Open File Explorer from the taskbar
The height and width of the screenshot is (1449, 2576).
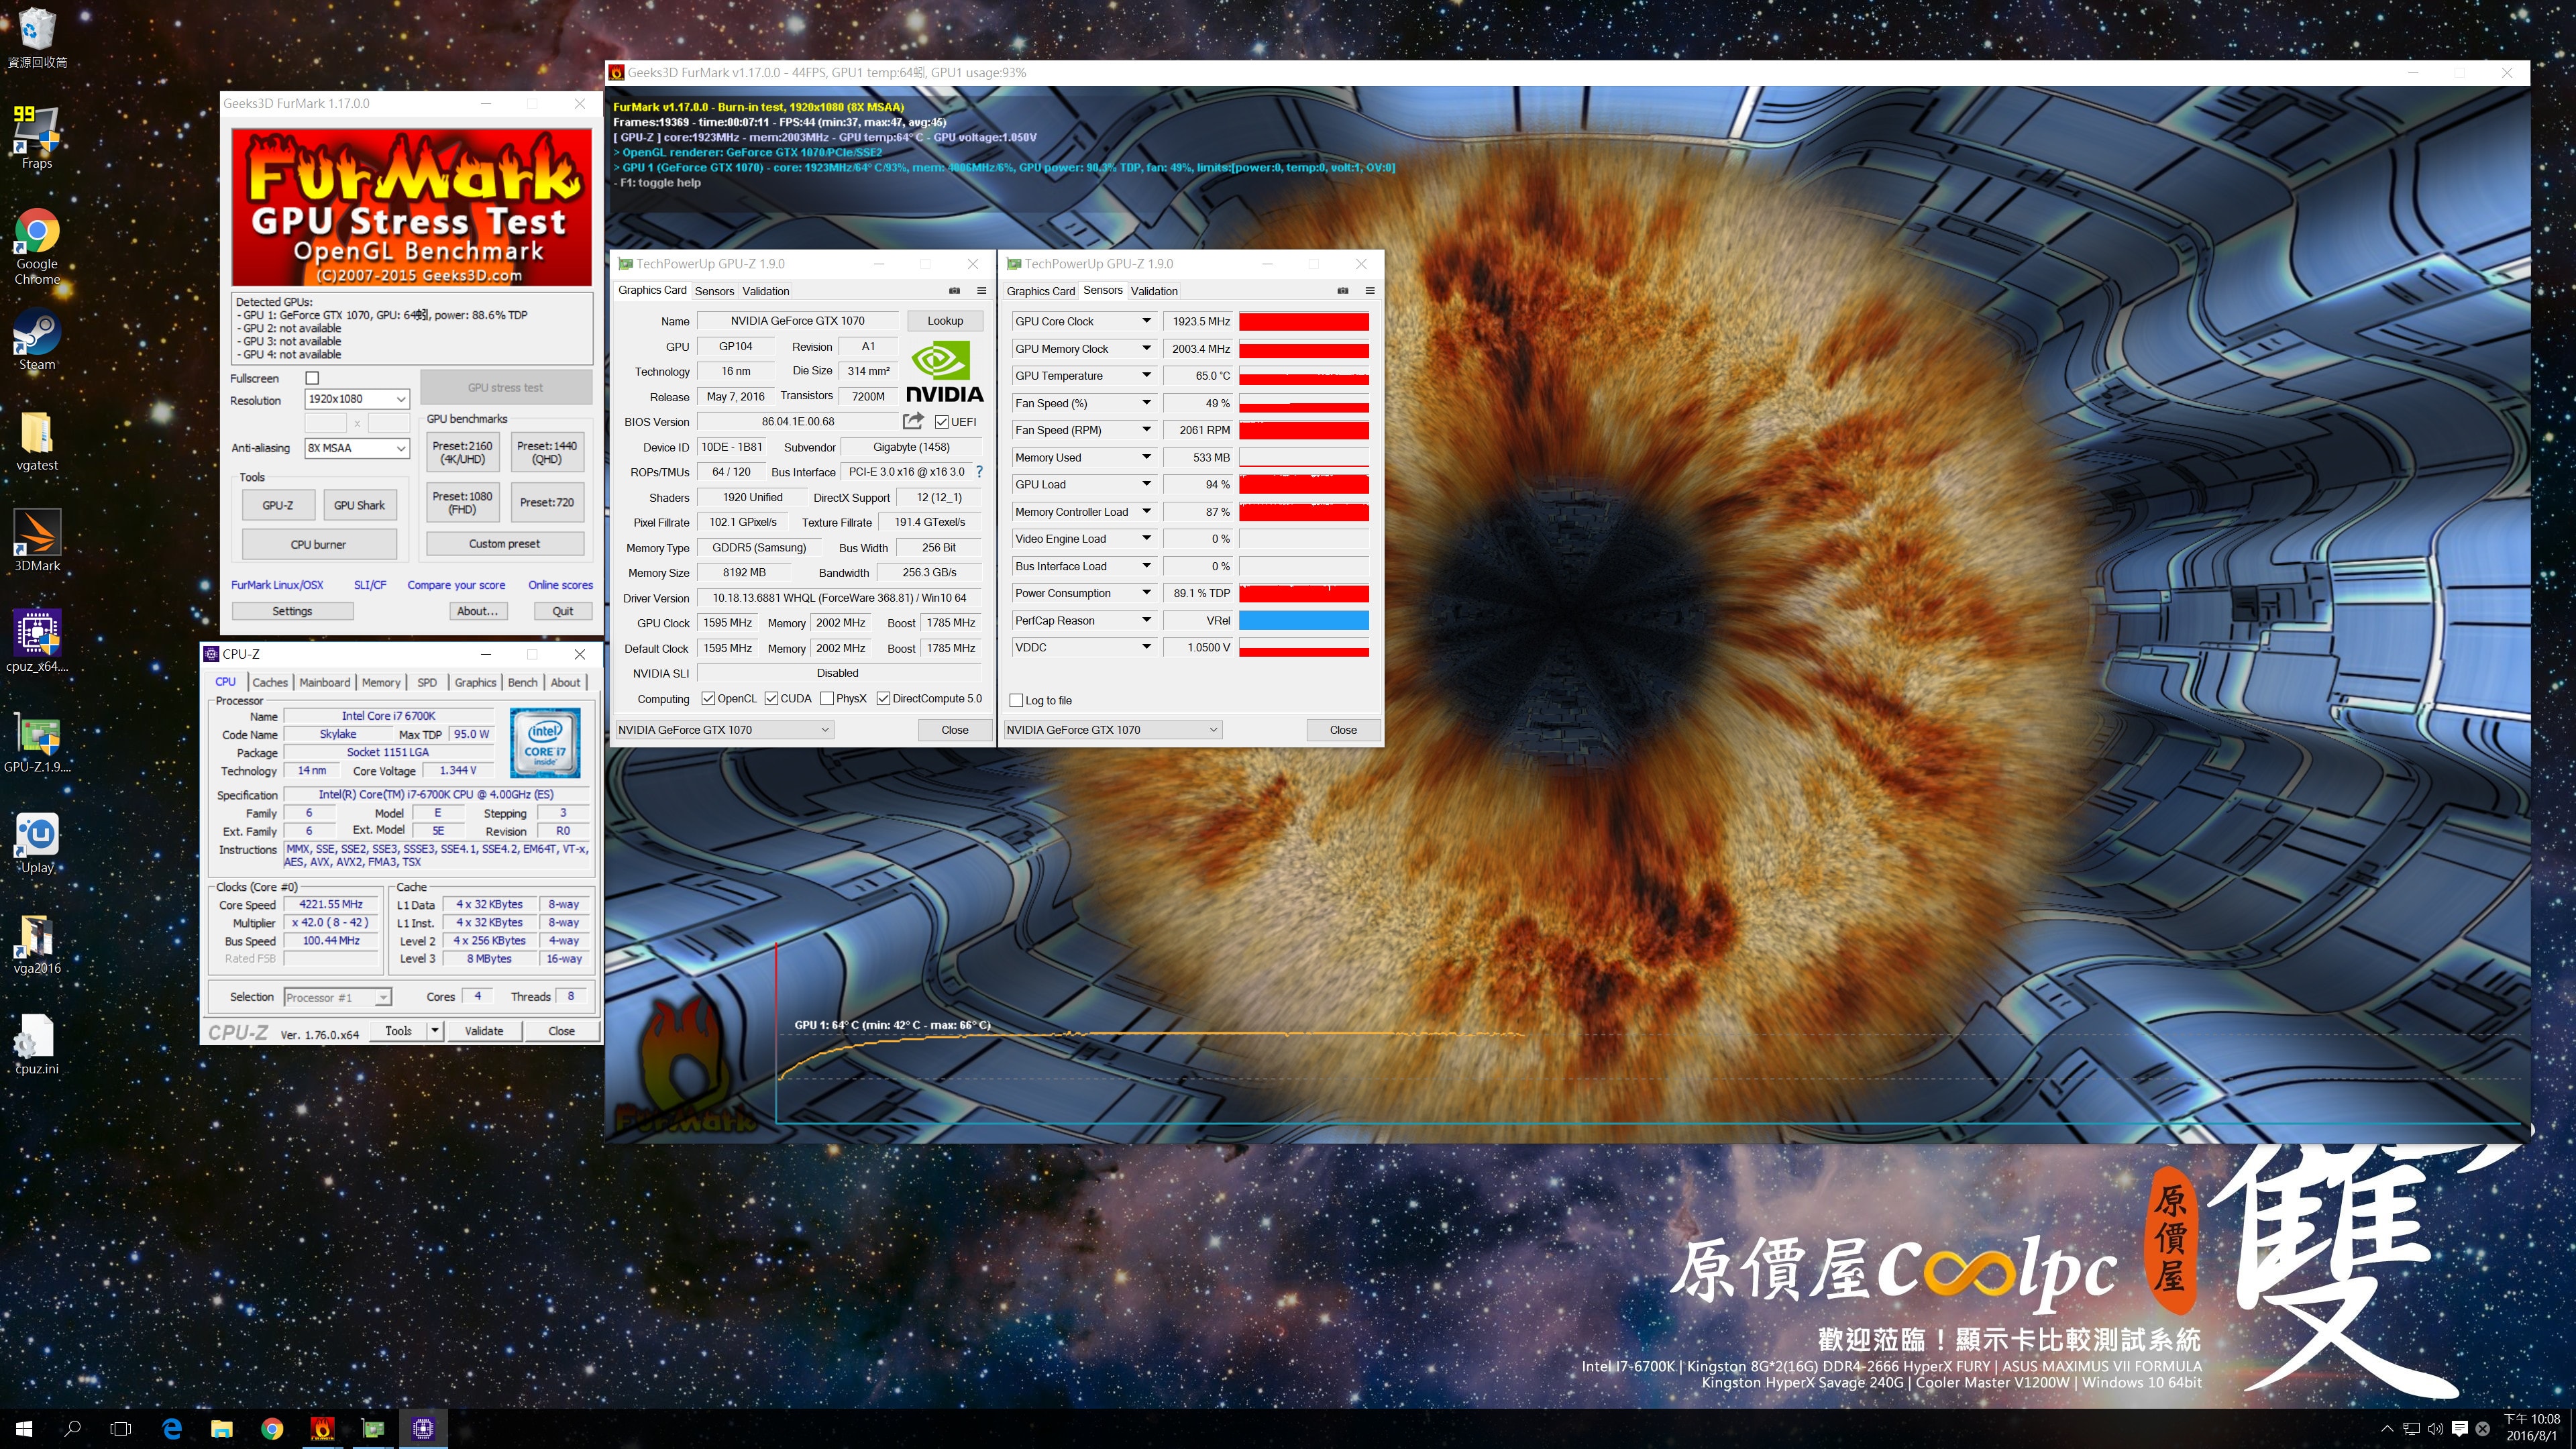[222, 1428]
